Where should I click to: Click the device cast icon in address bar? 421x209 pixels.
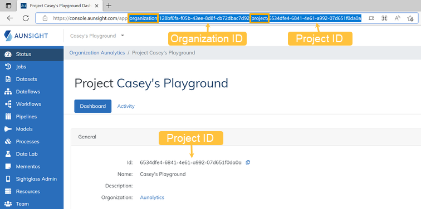(x=371, y=18)
